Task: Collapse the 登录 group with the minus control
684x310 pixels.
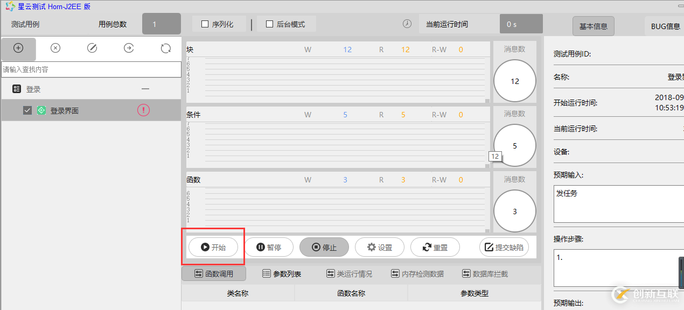Action: point(144,88)
